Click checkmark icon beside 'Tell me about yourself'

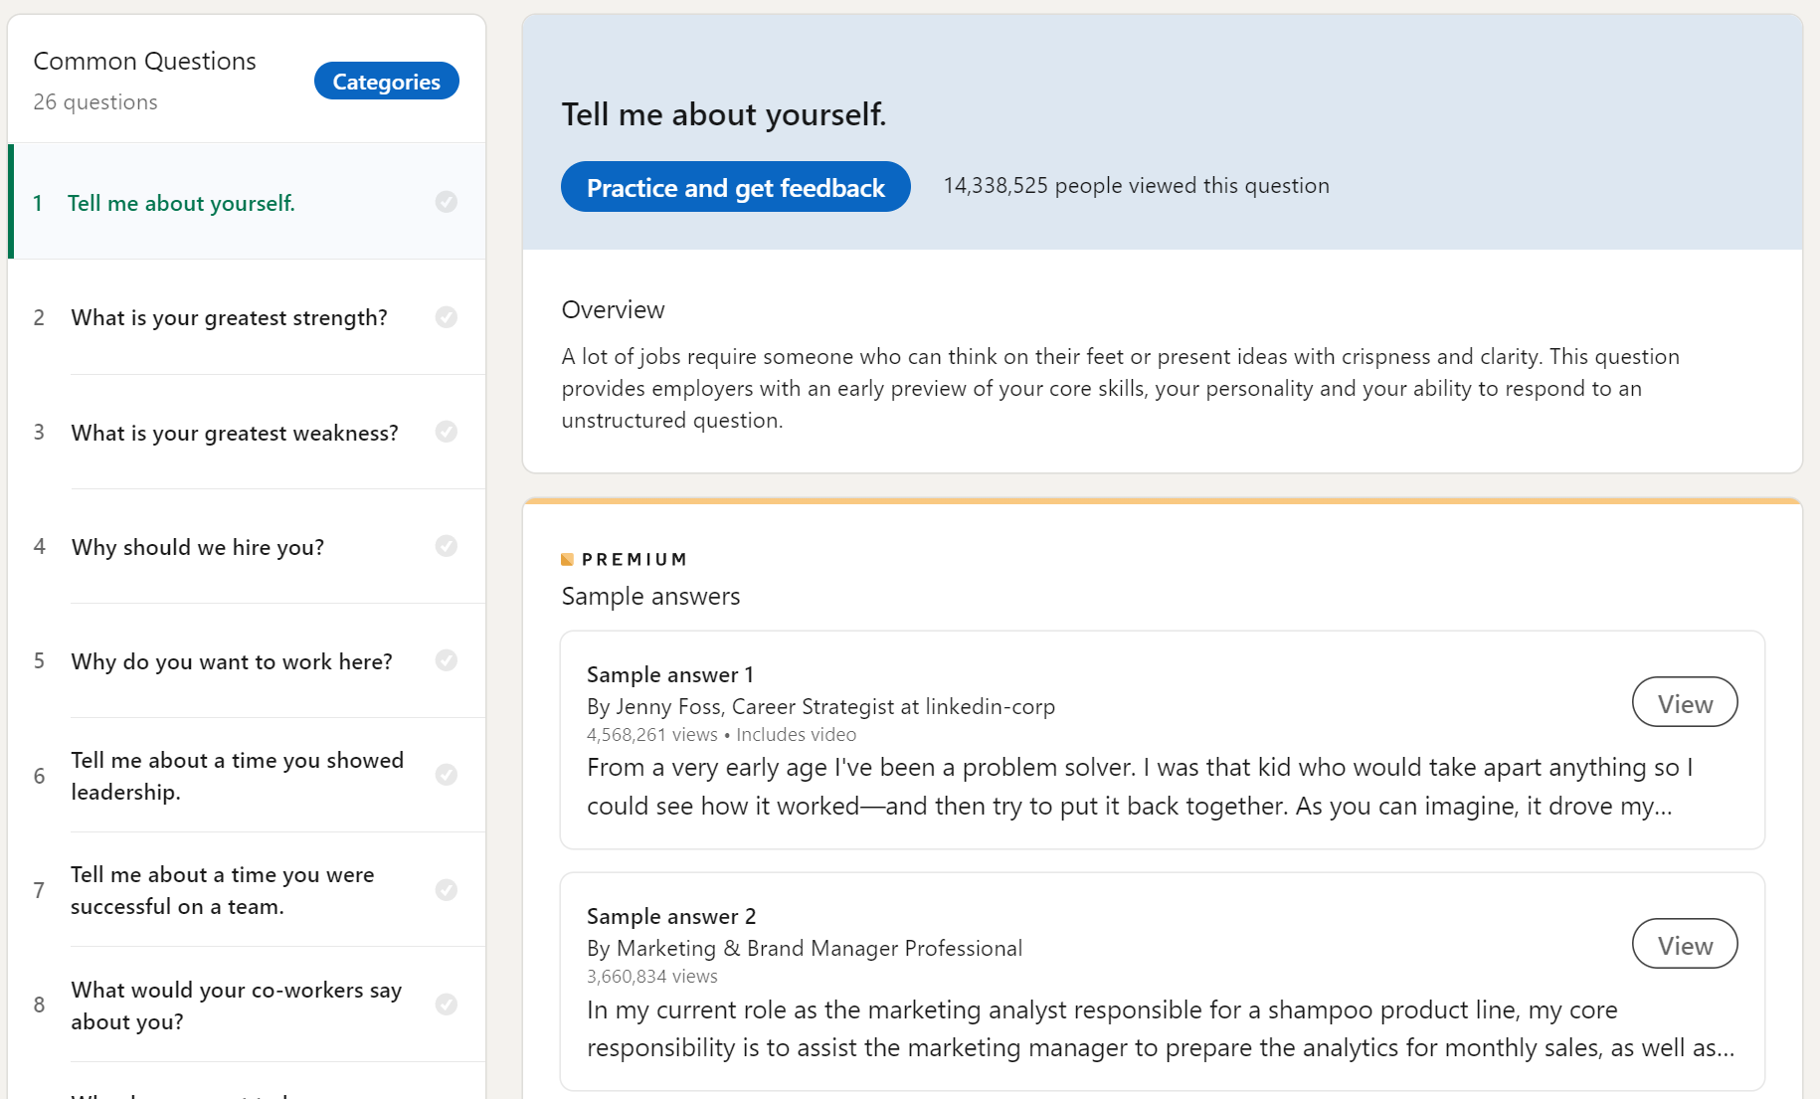[x=447, y=202]
